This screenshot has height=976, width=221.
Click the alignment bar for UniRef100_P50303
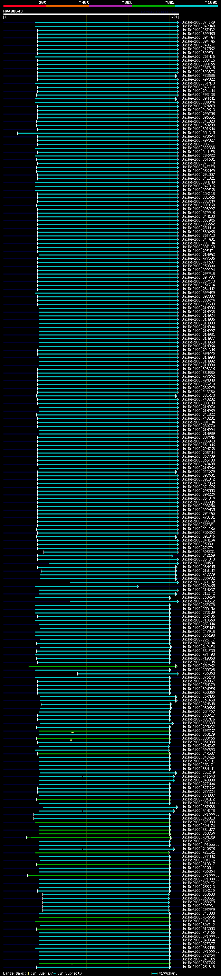(128, 674)
